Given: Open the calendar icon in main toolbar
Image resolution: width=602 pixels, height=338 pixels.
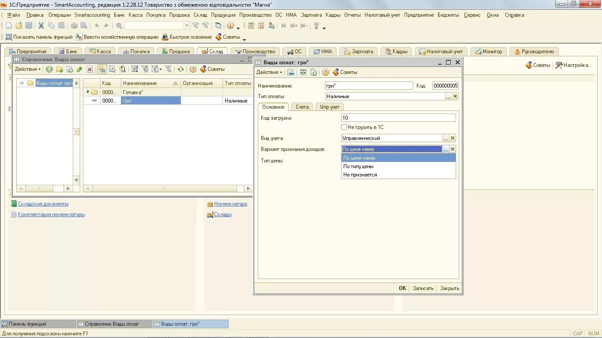Looking at the screenshot, I should [261, 26].
